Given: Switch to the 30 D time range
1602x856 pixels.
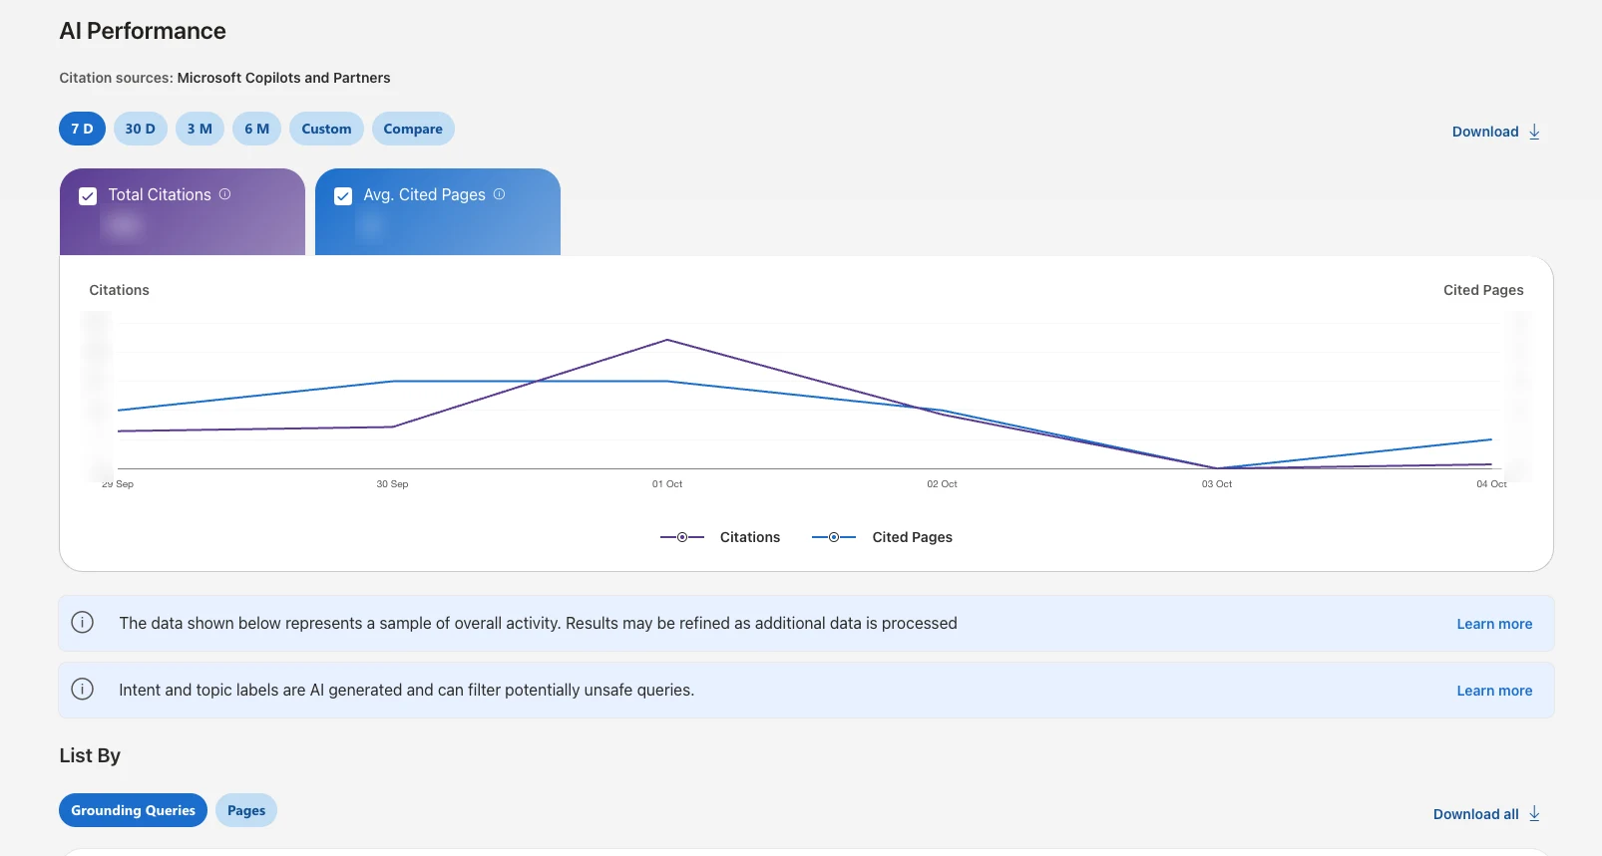Looking at the screenshot, I should tap(141, 129).
